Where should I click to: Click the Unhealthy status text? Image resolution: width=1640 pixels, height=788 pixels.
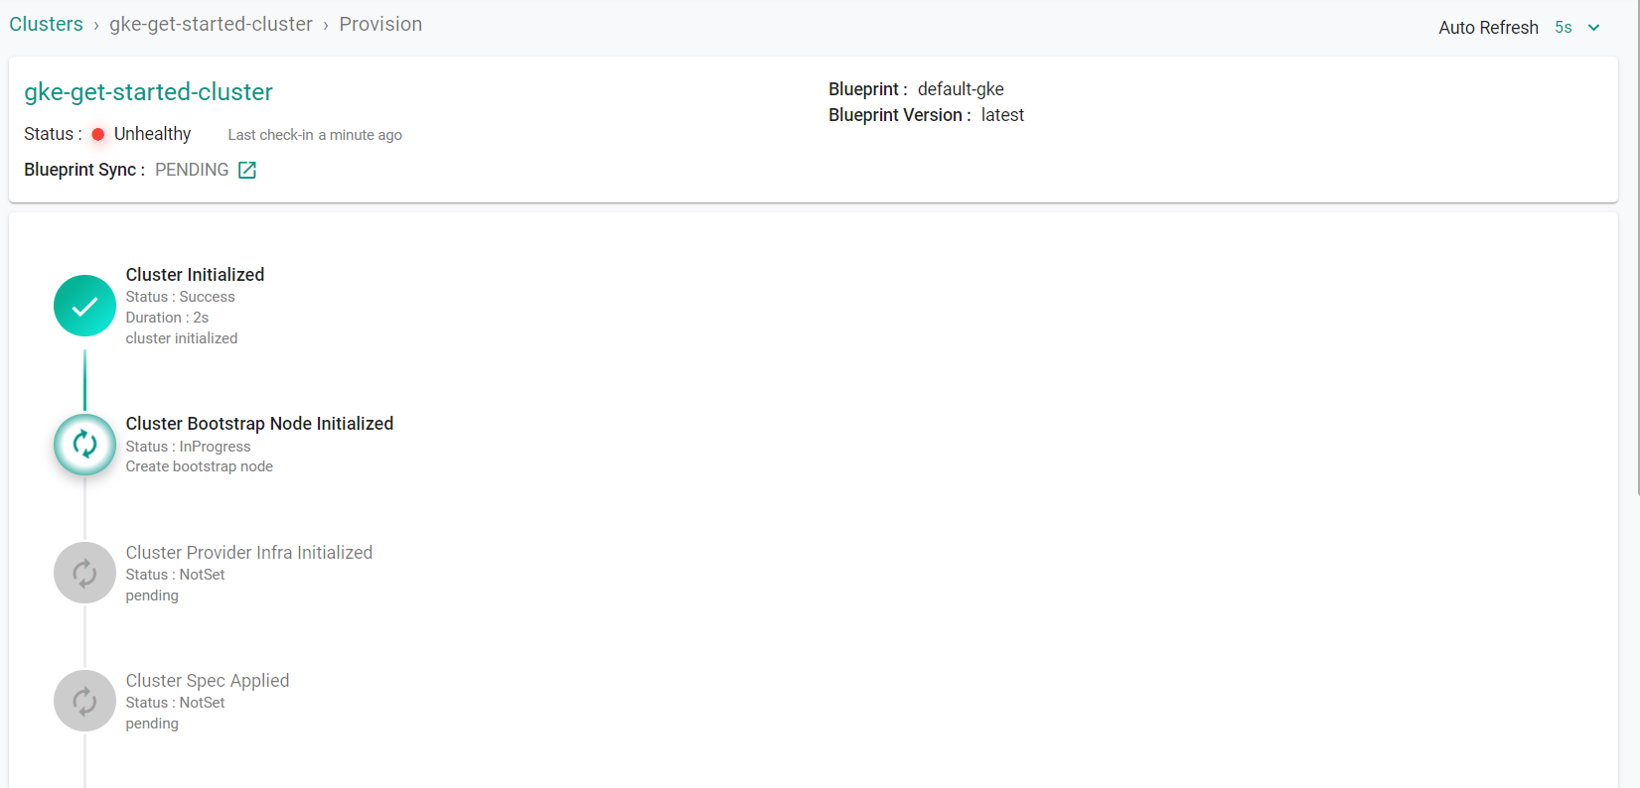(x=152, y=134)
